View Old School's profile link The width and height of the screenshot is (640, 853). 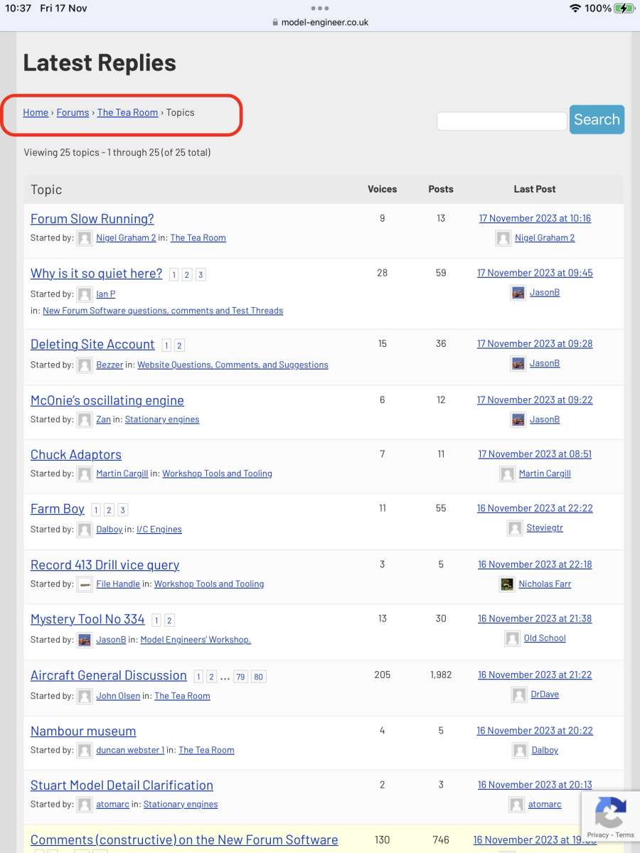point(545,638)
